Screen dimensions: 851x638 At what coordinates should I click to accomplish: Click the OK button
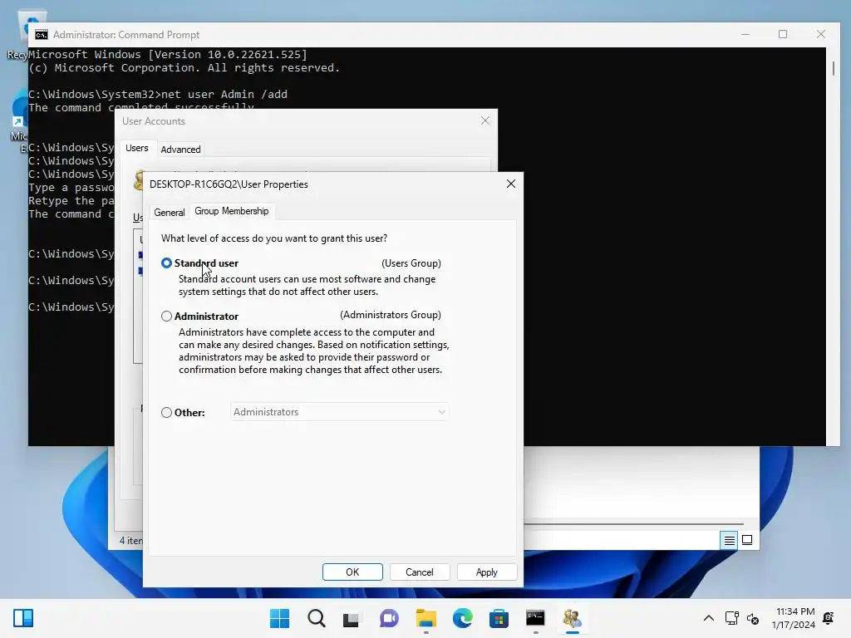pos(352,572)
